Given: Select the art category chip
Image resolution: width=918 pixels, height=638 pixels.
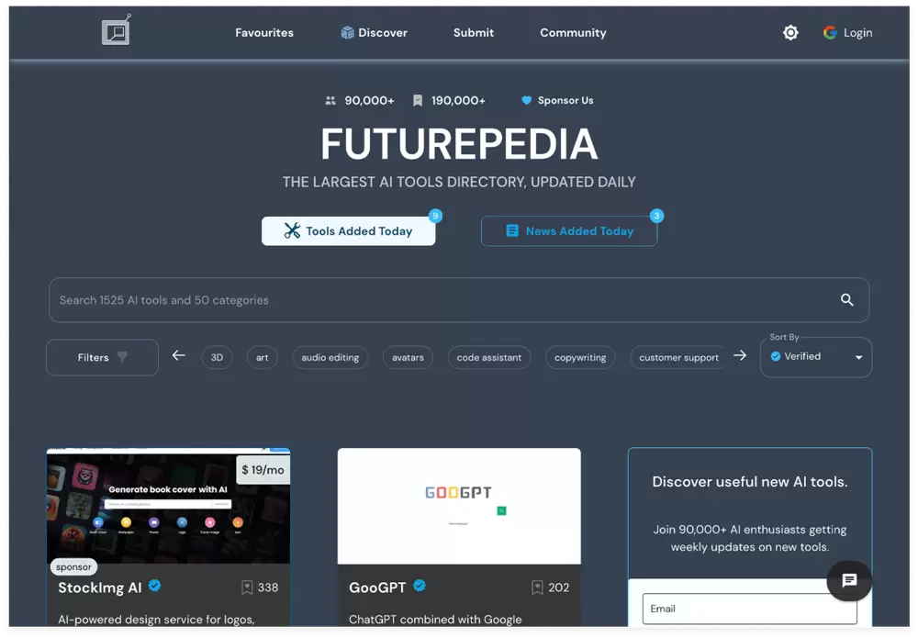Looking at the screenshot, I should (262, 357).
